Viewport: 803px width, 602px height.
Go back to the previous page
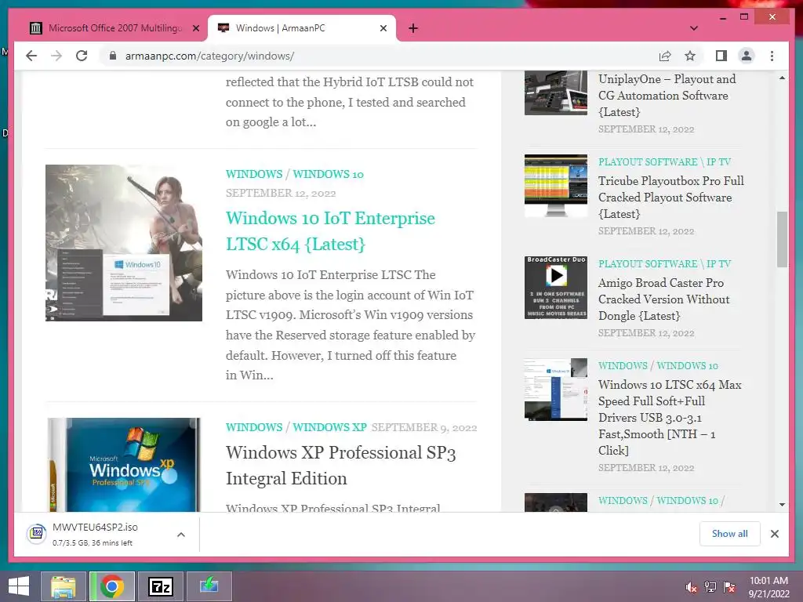click(31, 56)
